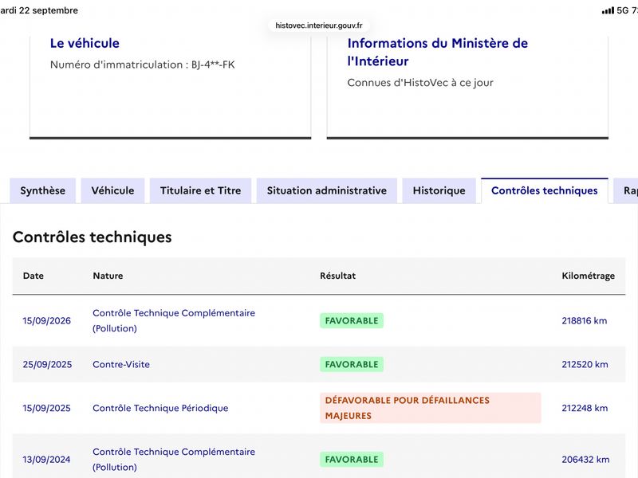The height and width of the screenshot is (478, 638).
Task: Open the Synthèse tab
Action: click(x=43, y=190)
